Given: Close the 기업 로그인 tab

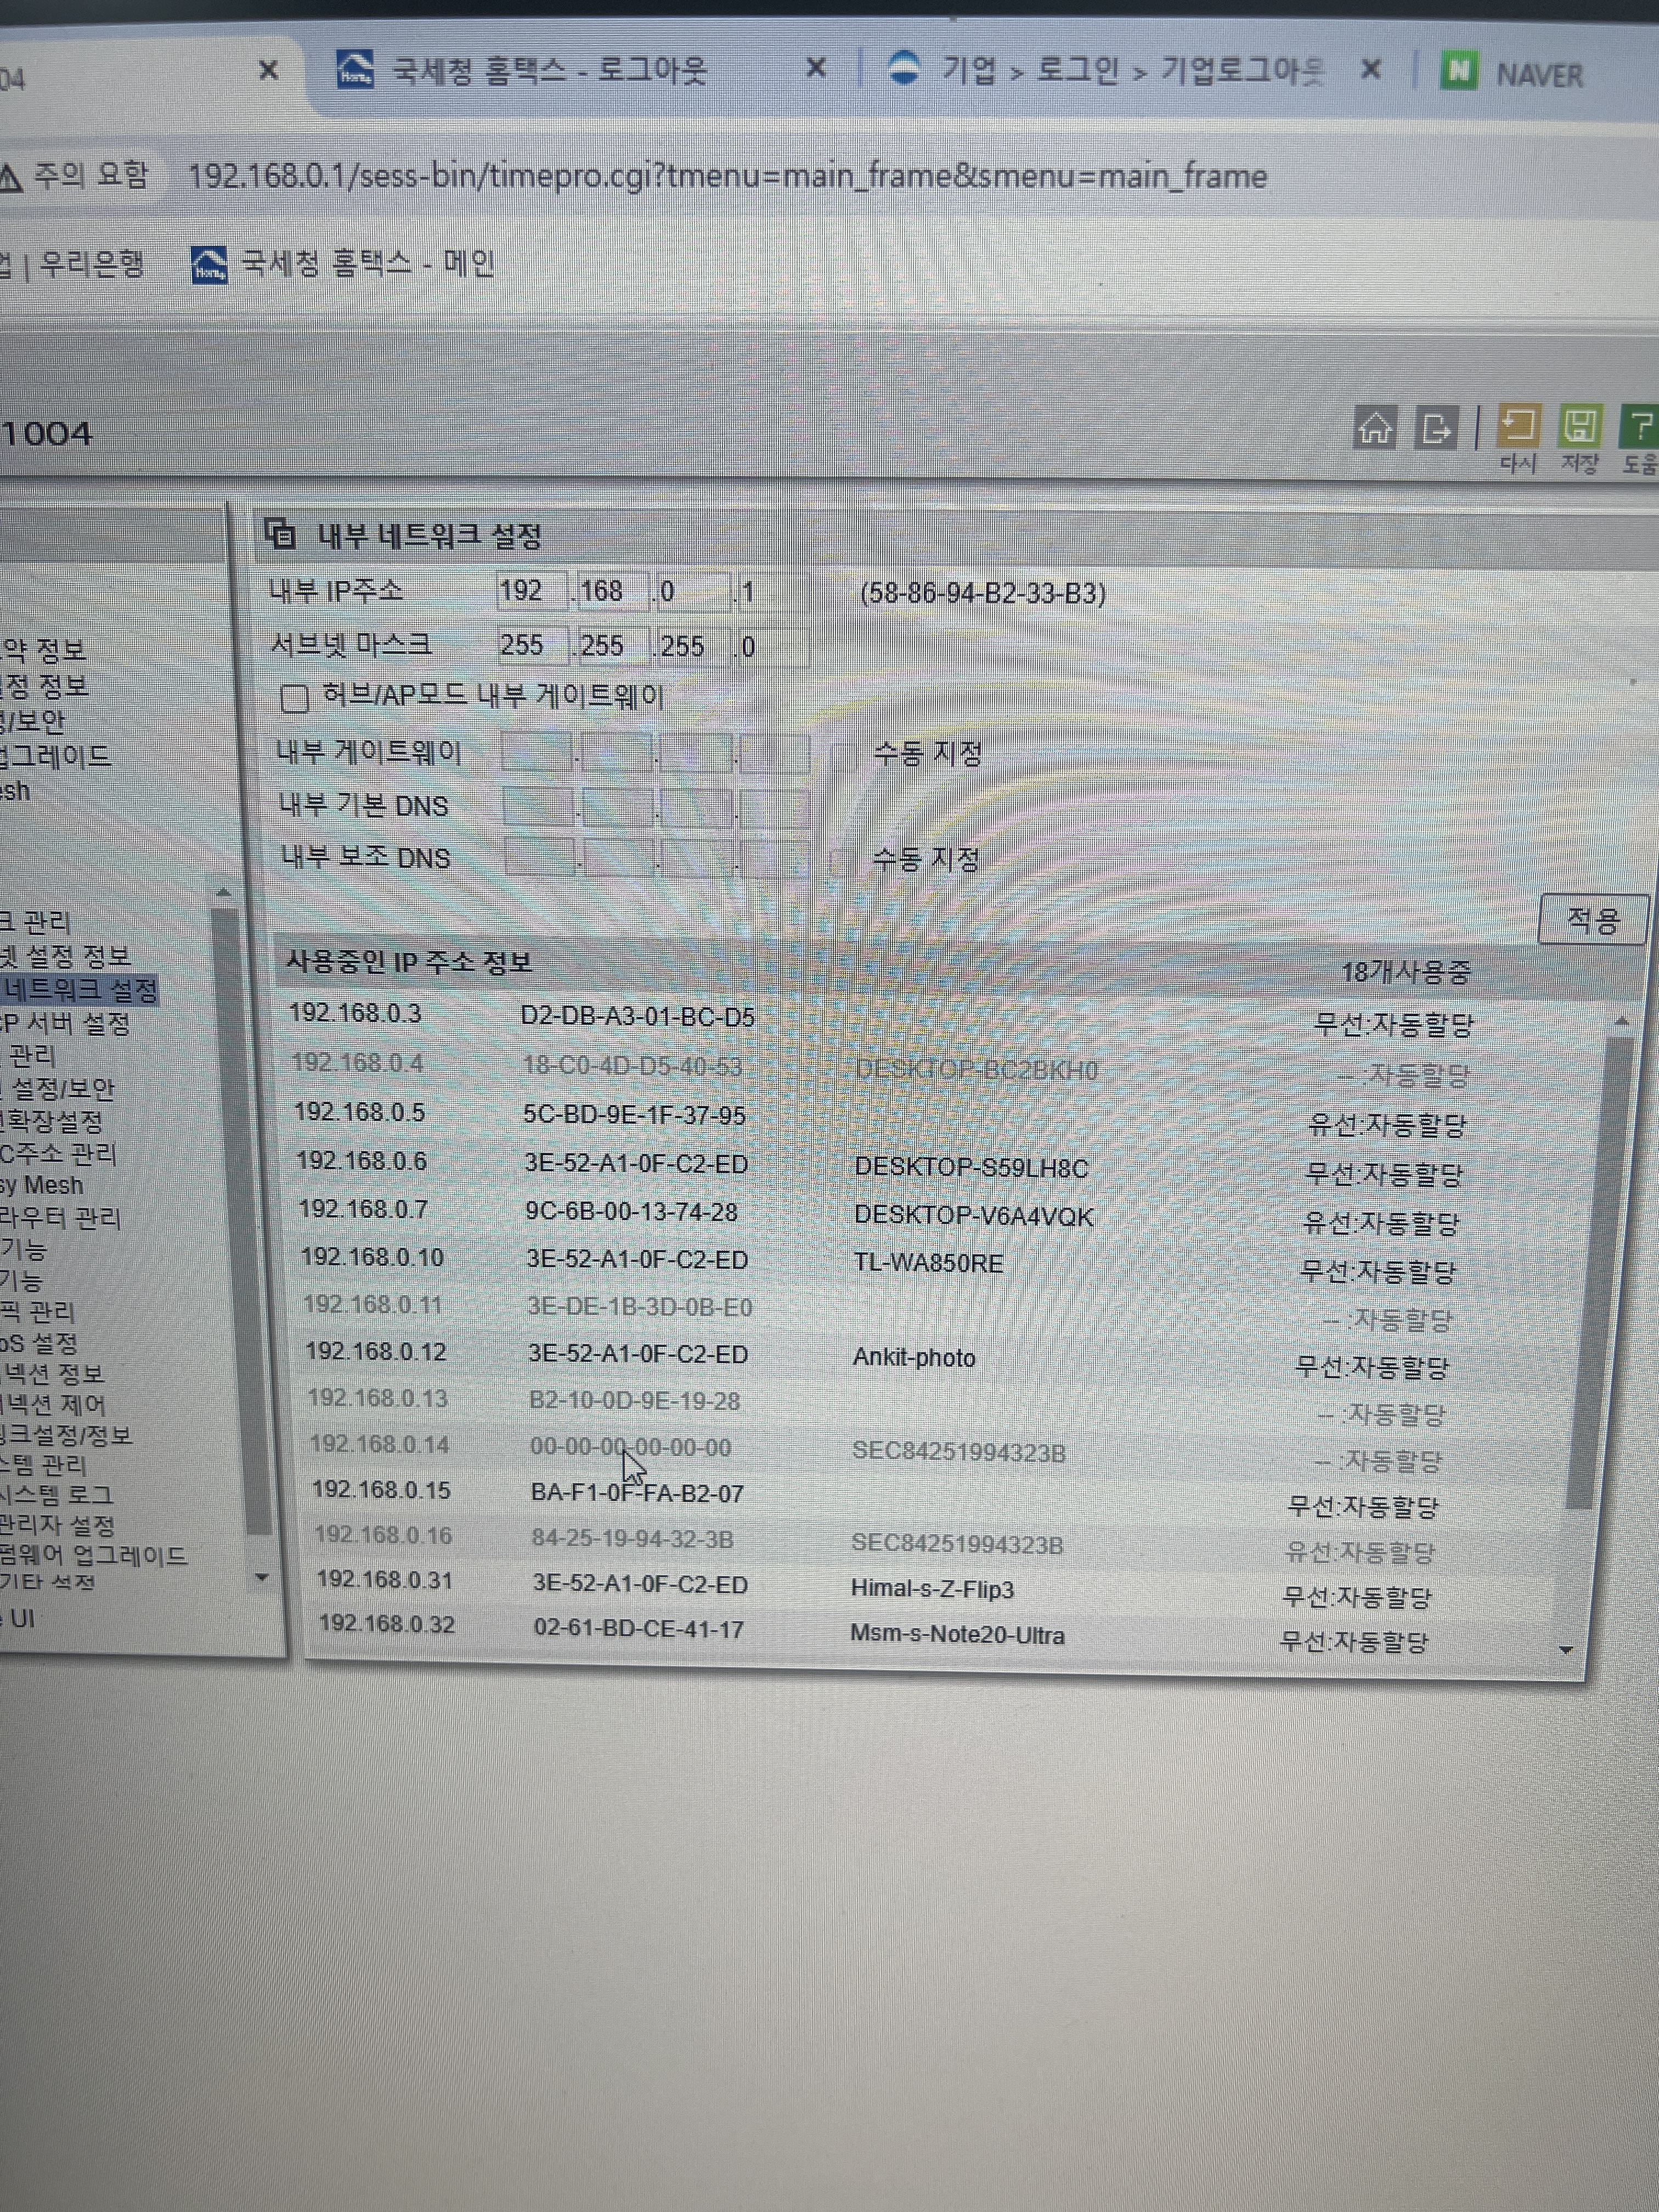Looking at the screenshot, I should pyautogui.click(x=1372, y=69).
